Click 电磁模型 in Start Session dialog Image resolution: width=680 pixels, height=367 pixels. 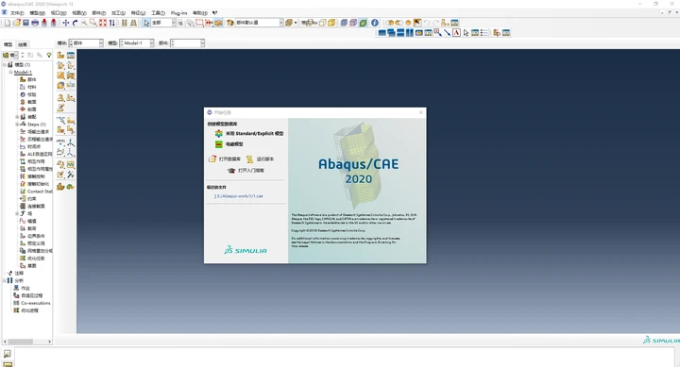tap(234, 144)
